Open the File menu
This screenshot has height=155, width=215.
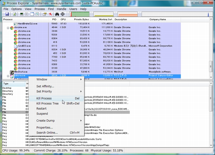(6, 9)
